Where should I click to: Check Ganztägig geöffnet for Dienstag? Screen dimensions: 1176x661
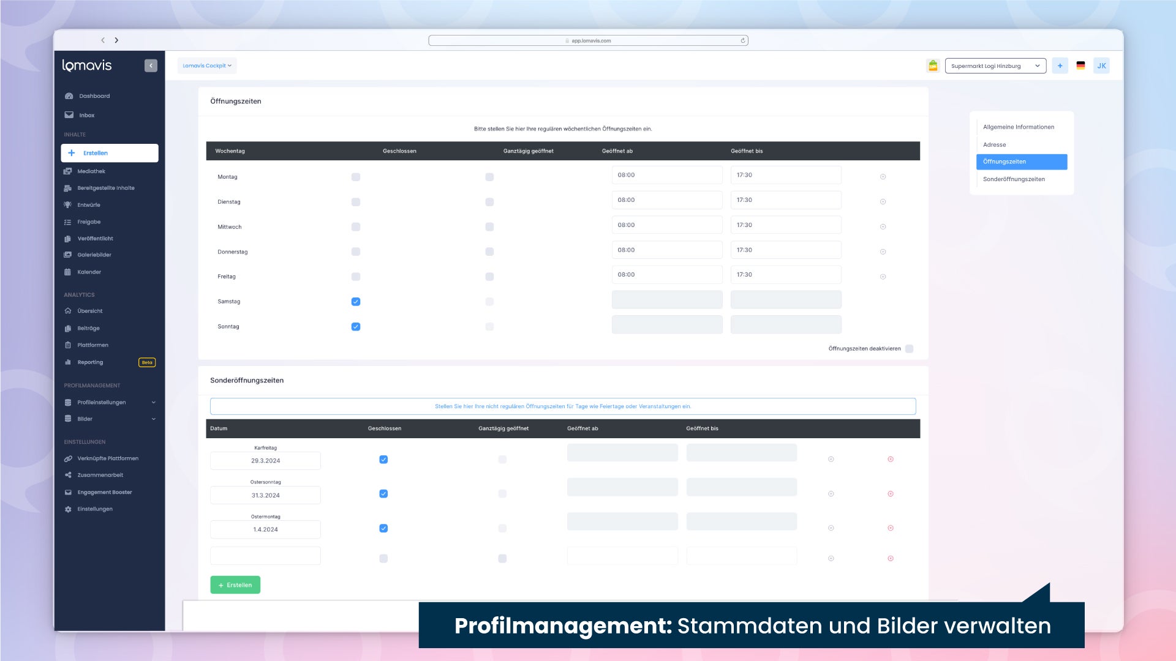[489, 202]
